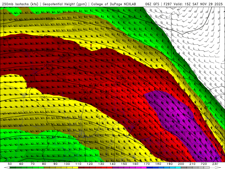Viewport: 225px width, 169px height.
Task: Click the 'Valid: 15Z SAT NOV 29 2025' text
Action: coord(198,4)
